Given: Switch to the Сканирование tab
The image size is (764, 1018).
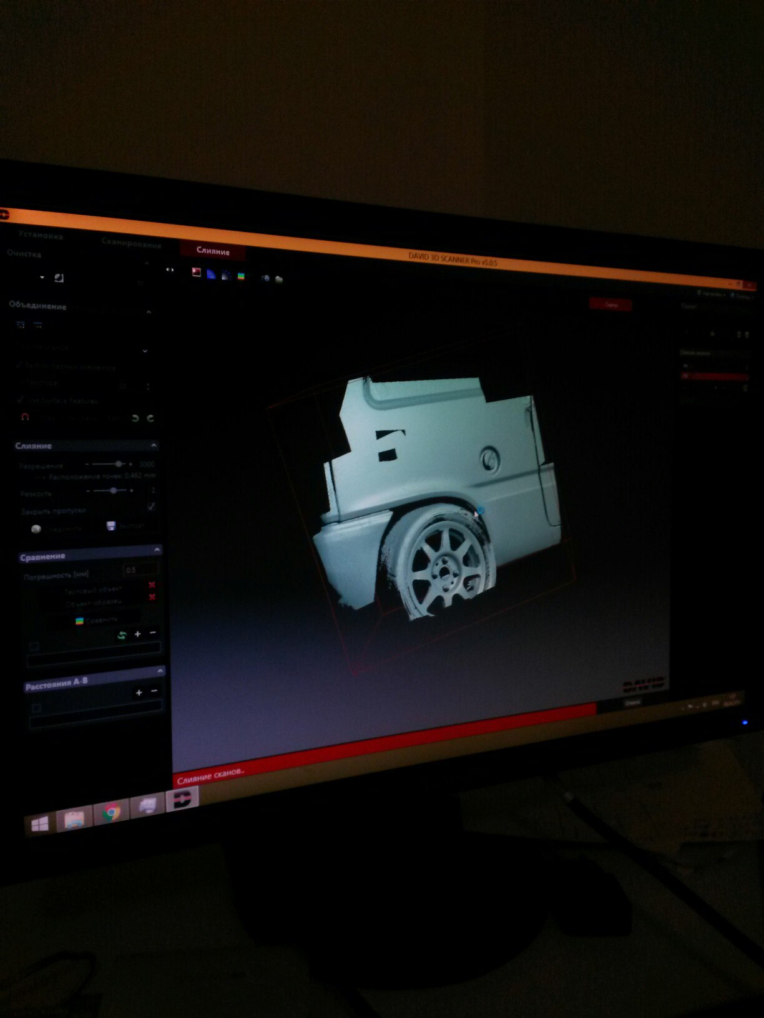Looking at the screenshot, I should 132,243.
